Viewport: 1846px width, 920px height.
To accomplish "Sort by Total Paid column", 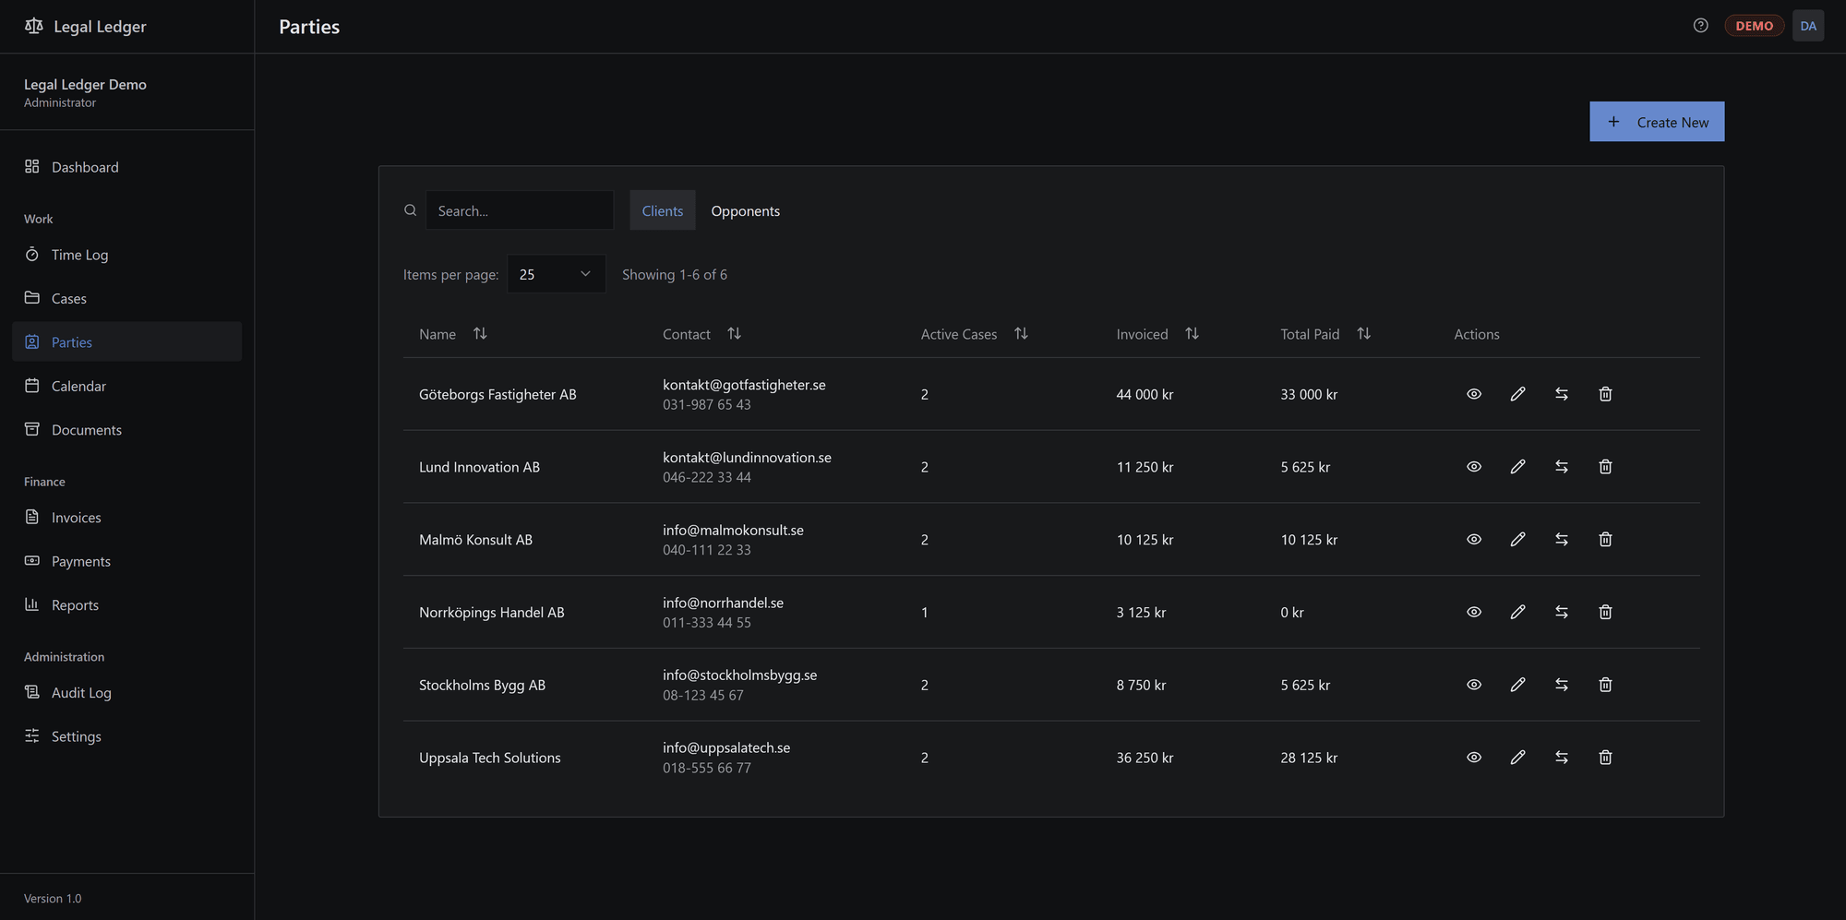I will 1363,334.
